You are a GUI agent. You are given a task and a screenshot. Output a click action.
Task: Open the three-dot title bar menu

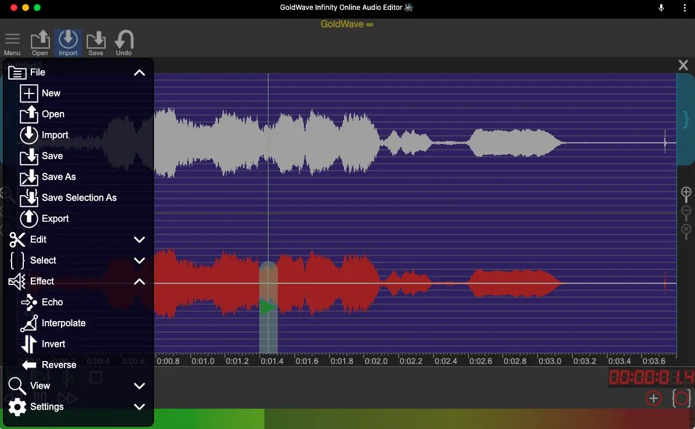point(685,8)
